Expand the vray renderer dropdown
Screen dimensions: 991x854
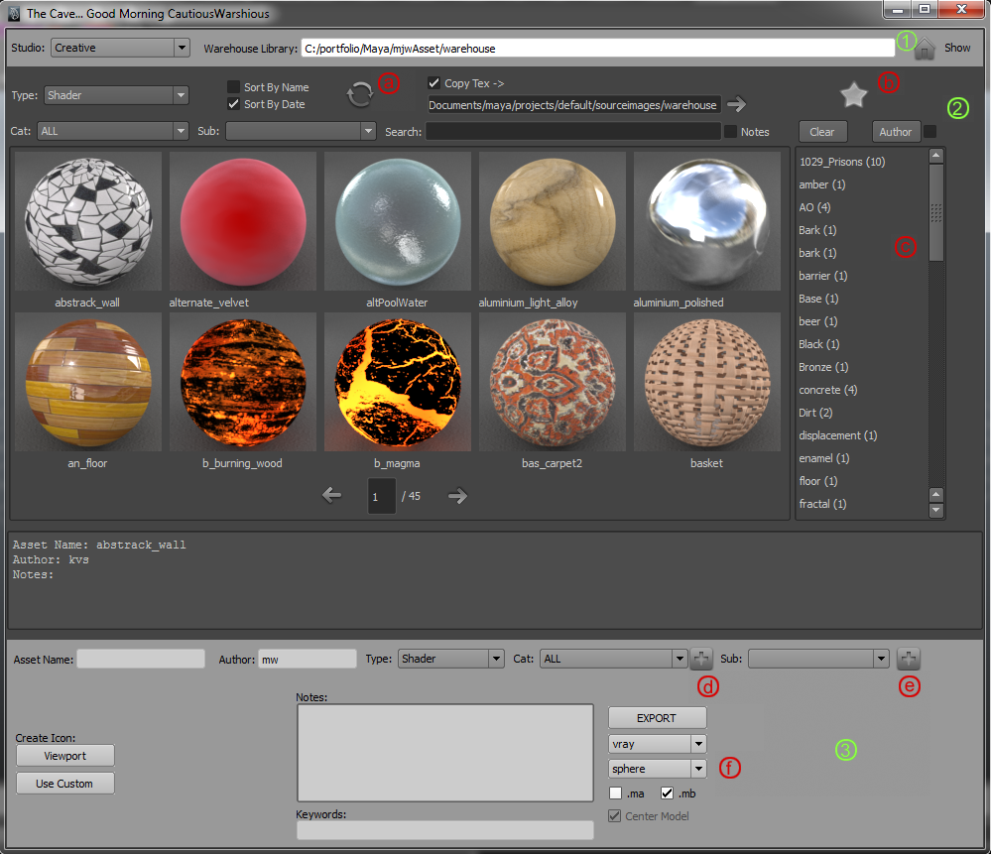[x=657, y=744]
